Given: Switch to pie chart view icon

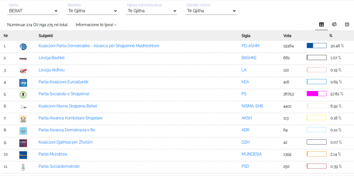Looking at the screenshot, I should click(334, 24).
